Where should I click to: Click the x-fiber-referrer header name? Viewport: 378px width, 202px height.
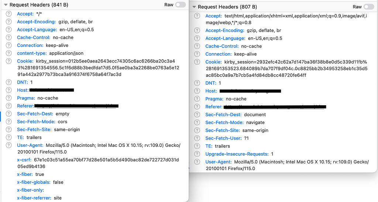pyautogui.click(x=34, y=198)
